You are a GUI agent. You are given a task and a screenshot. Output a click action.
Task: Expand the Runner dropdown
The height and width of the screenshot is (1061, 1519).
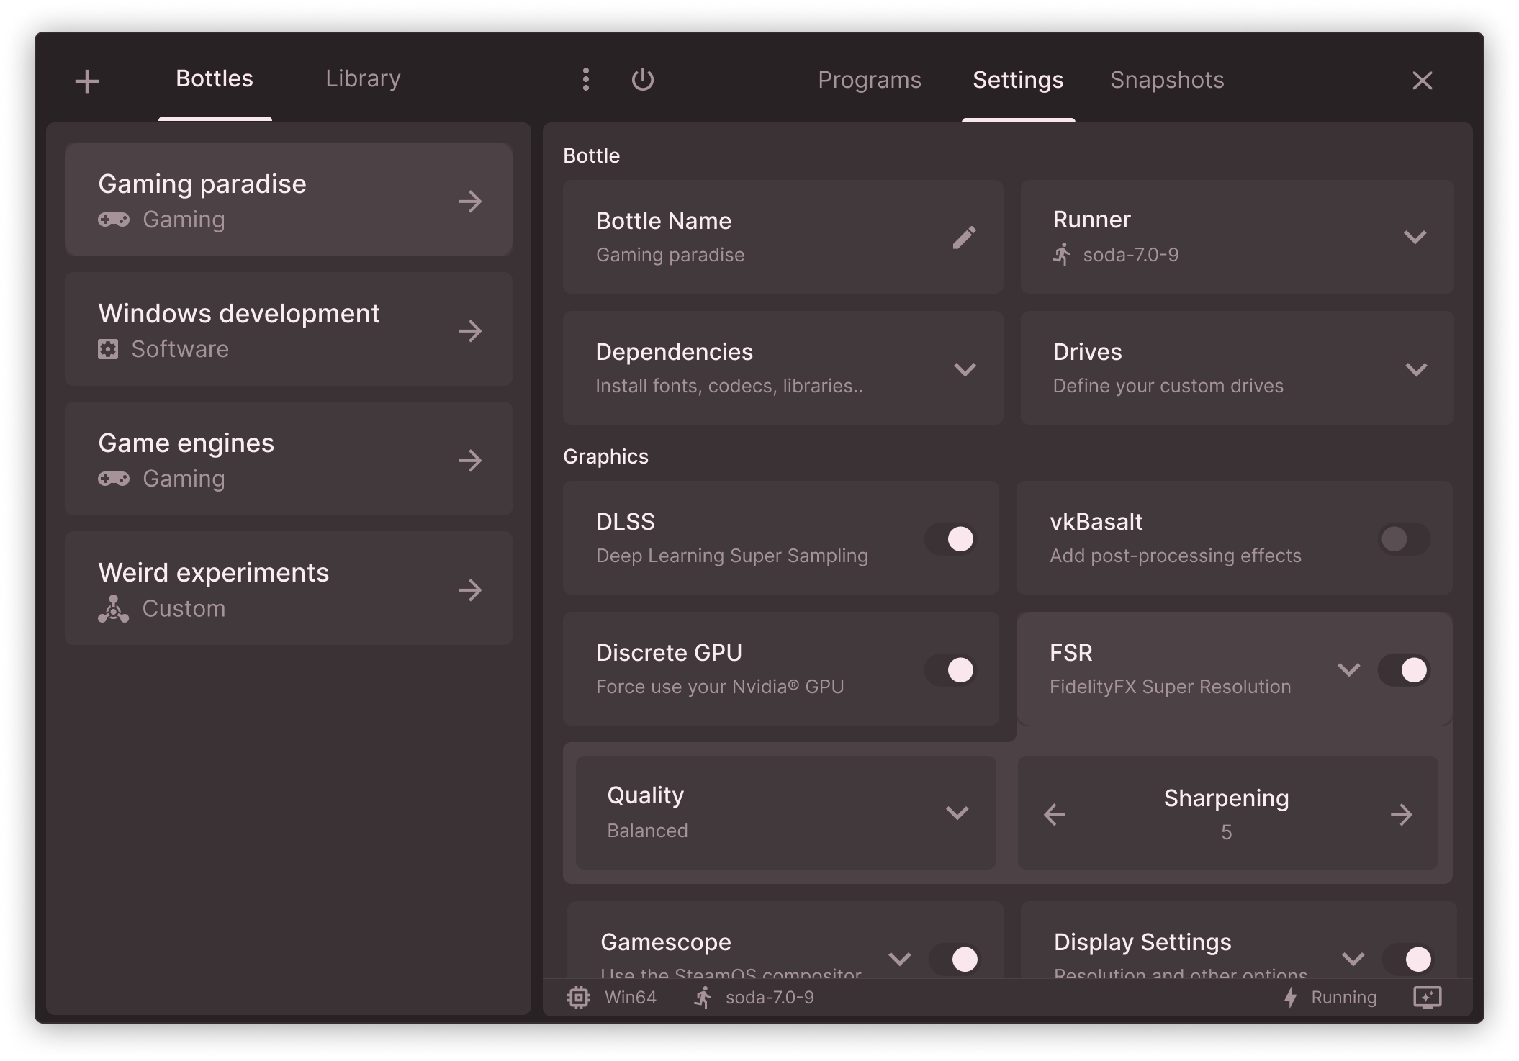coord(1415,238)
